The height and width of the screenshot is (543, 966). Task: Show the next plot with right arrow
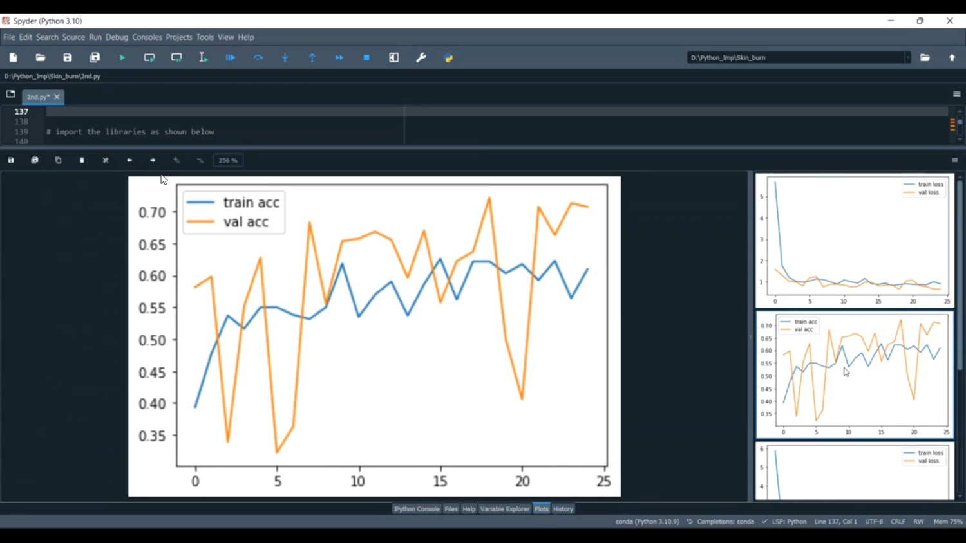point(153,160)
